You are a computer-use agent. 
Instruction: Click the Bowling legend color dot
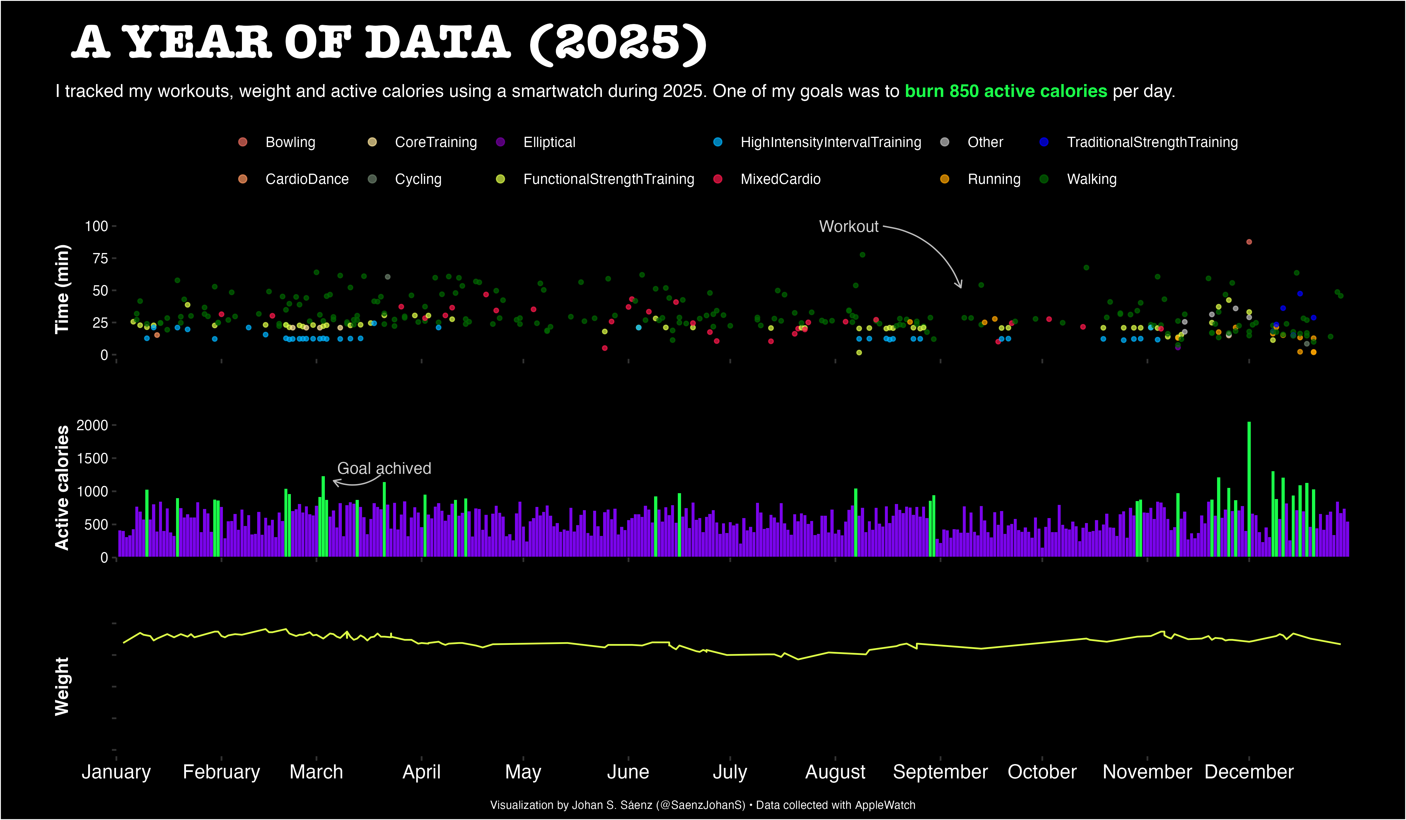(x=242, y=142)
